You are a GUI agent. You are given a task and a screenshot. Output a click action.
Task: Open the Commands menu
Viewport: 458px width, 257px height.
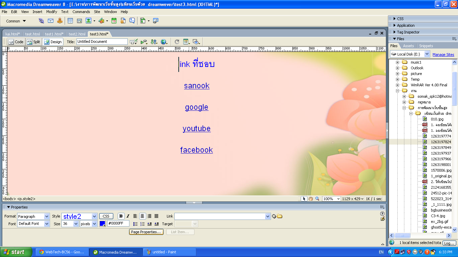pos(81,12)
